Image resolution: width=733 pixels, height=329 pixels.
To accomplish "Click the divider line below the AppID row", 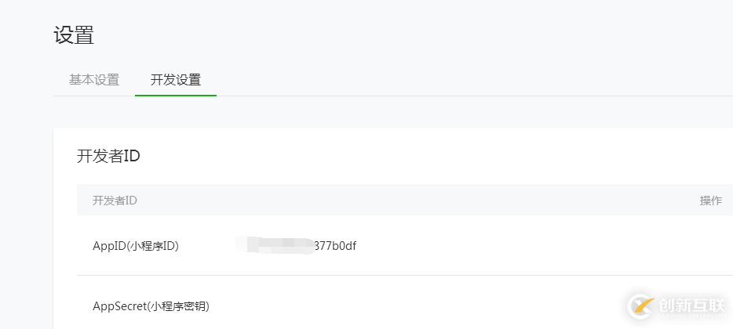I will tap(392, 275).
